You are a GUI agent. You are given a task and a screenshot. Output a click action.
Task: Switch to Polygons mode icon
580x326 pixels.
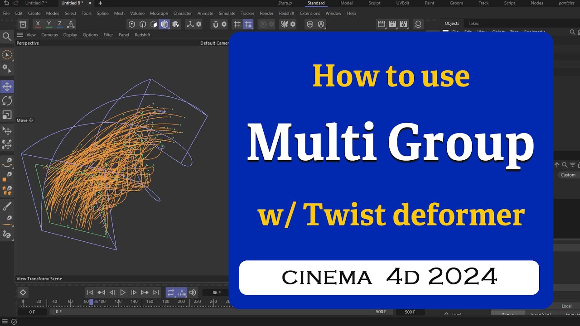point(154,24)
